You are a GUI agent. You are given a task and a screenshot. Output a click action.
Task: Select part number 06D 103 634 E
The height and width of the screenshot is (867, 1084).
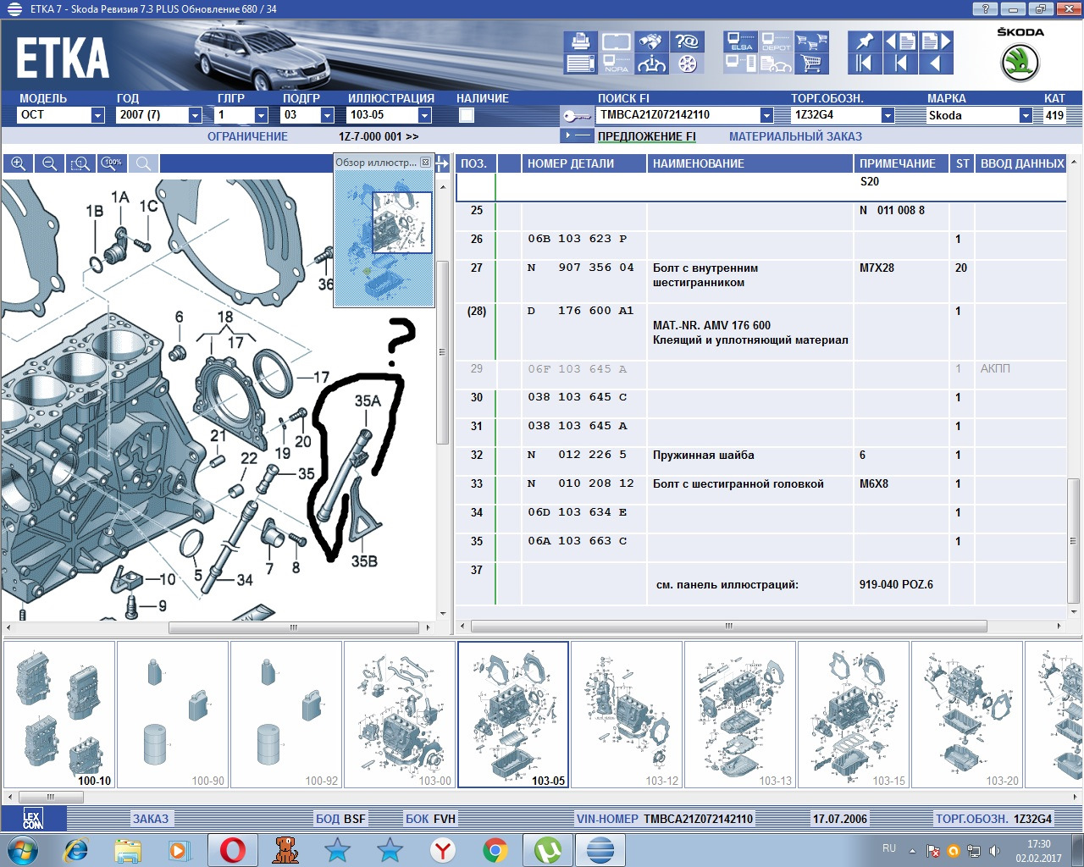[578, 512]
